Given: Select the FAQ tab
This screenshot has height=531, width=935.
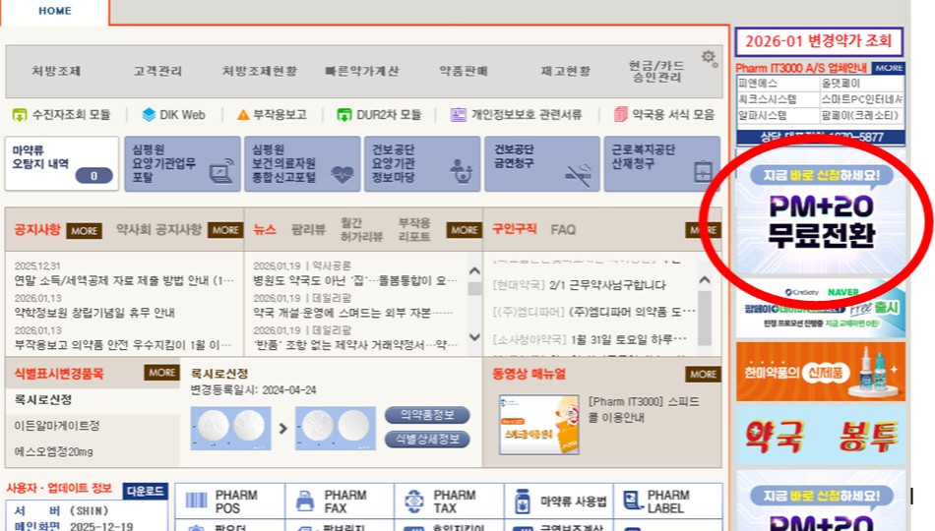Looking at the screenshot, I should point(563,229).
